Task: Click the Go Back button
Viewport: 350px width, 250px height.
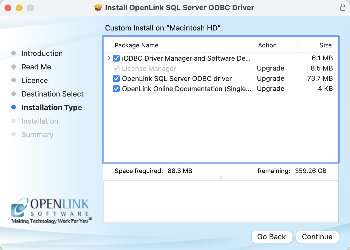Action: point(271,237)
